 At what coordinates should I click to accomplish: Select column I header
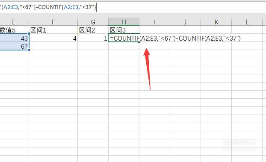(x=155, y=22)
